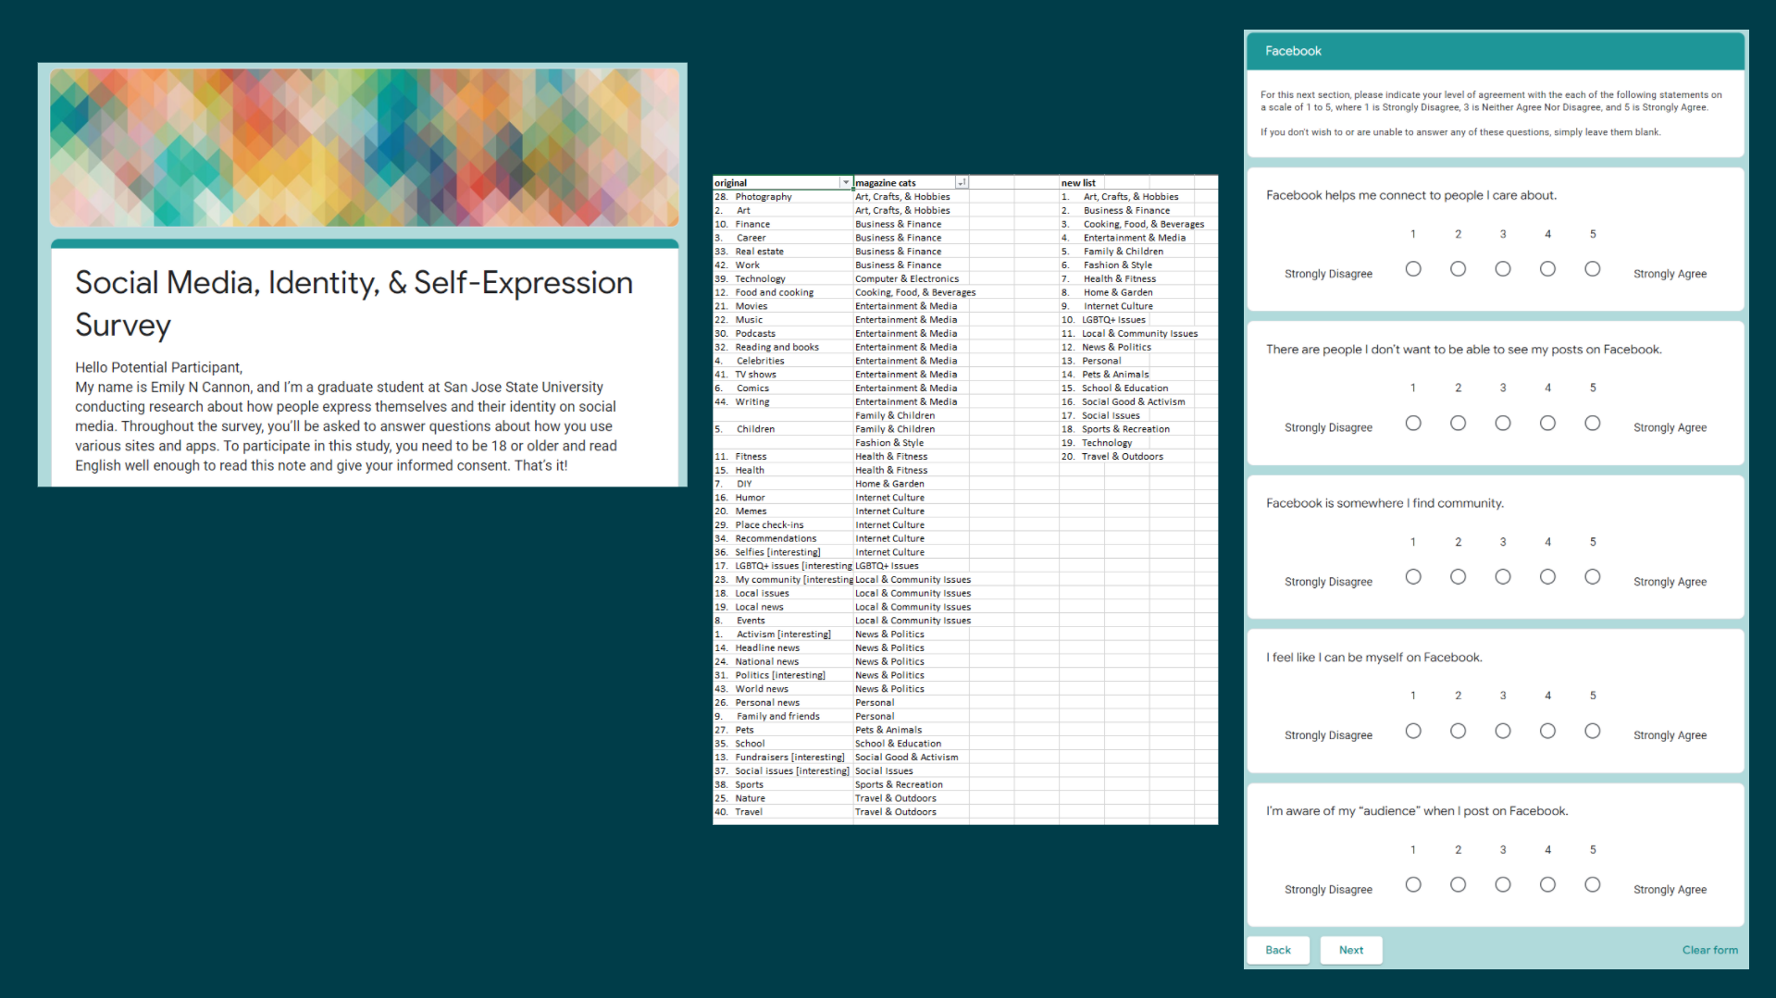This screenshot has width=1776, height=998.
Task: Open the sort filter arrow on 'magazine cats' header
Action: [962, 183]
